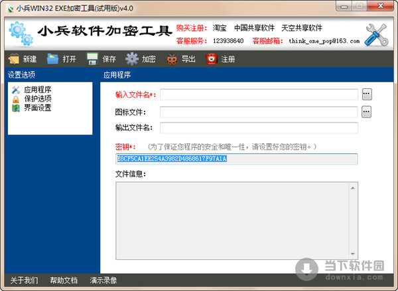Browse for 输入文件名 with the ... button
The height and width of the screenshot is (291, 398).
pyautogui.click(x=367, y=94)
